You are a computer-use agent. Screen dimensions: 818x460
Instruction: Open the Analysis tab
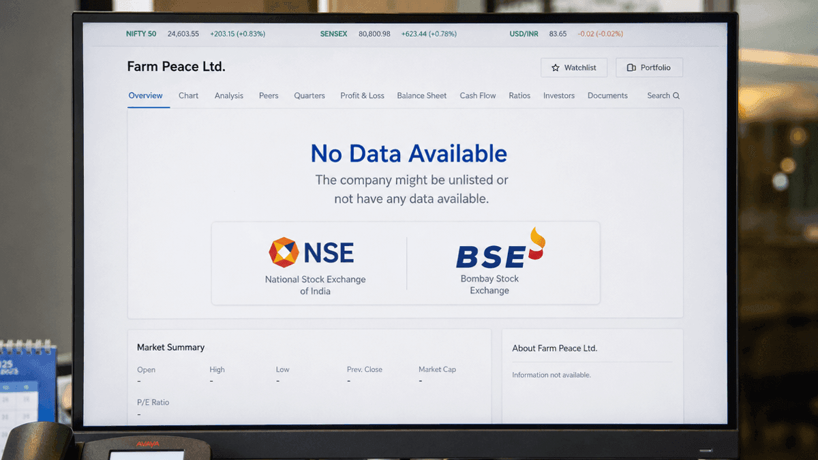tap(229, 95)
